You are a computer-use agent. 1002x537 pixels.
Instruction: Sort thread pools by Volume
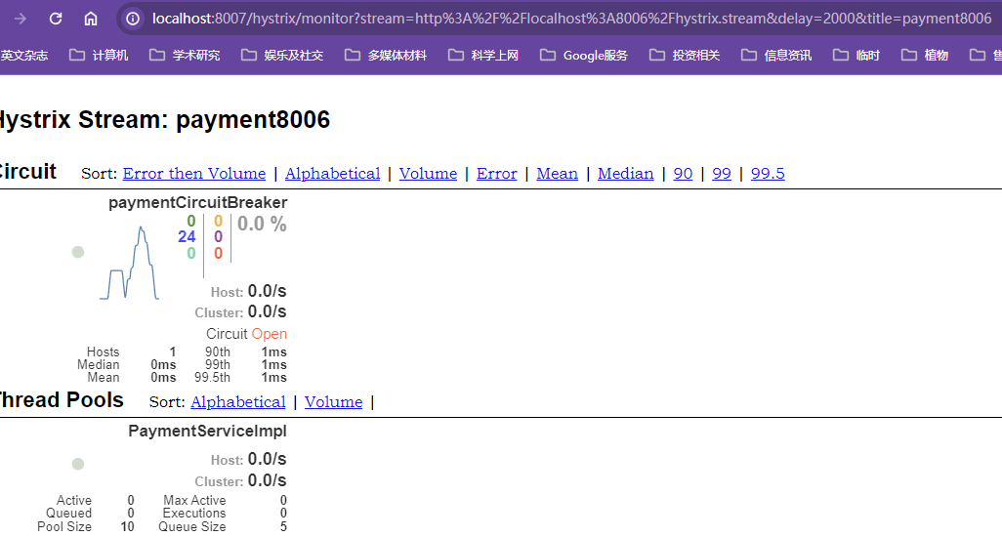click(333, 402)
